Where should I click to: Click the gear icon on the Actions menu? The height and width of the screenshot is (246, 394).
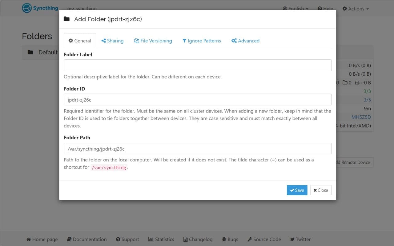(345, 9)
